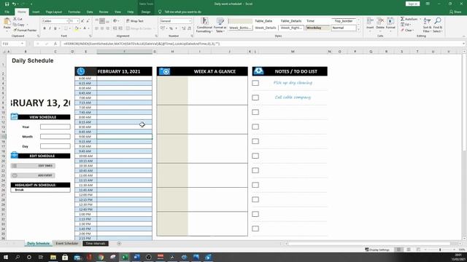This screenshot has height=262, width=467.
Task: Switch to the Page Layout tab
Action: tap(54, 12)
